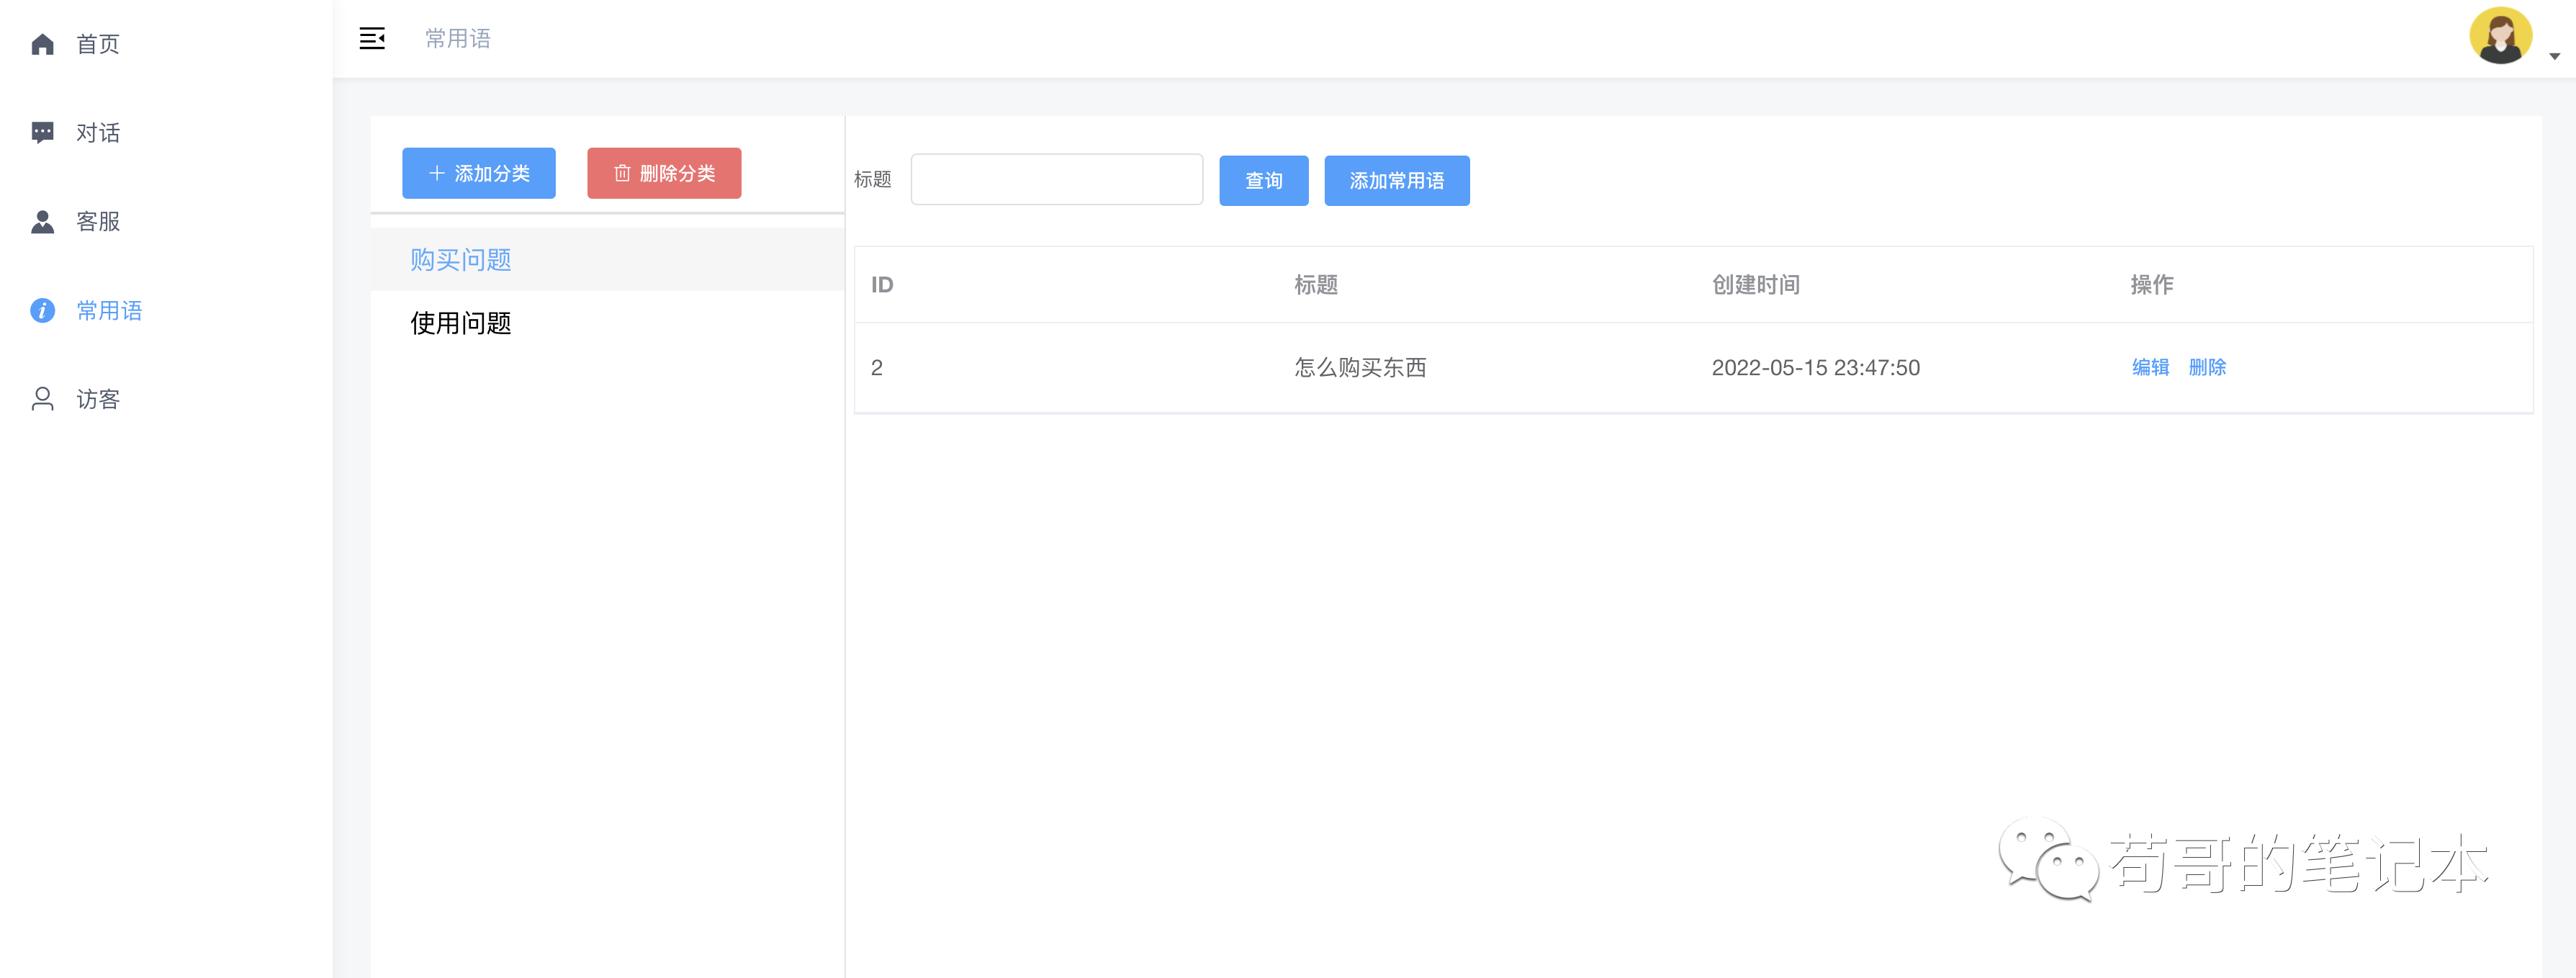Click the person icon beside 客服
Viewport: 2576px width, 978px height.
pos(42,221)
